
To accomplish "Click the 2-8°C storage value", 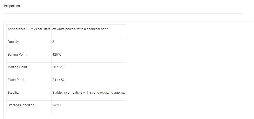I will 57,105.
